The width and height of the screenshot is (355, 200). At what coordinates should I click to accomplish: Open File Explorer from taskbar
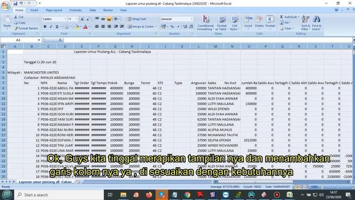(123, 195)
